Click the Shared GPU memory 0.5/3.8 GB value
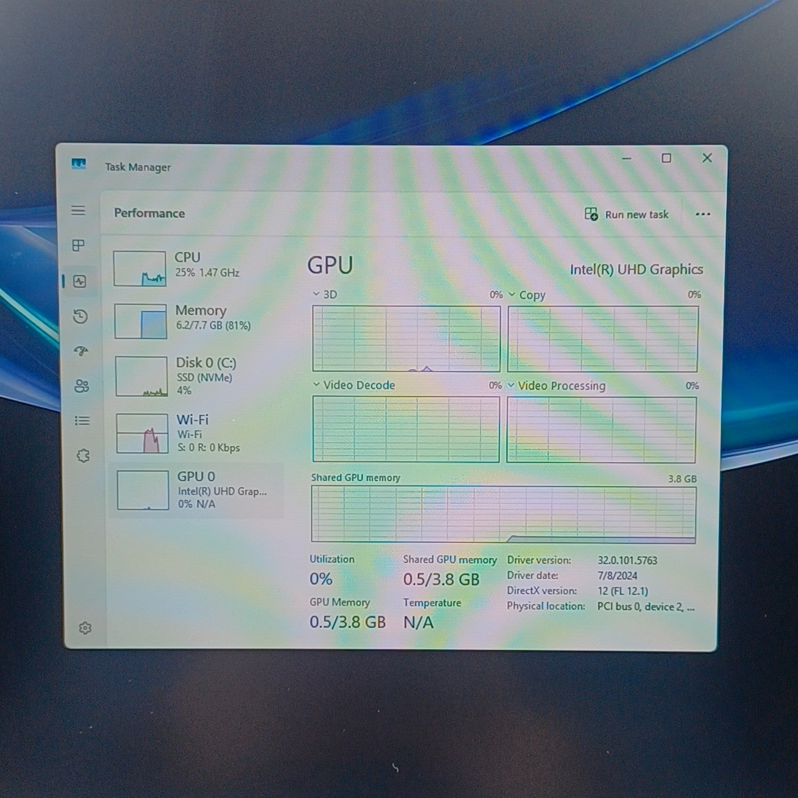Viewport: 798px width, 798px height. (x=442, y=579)
